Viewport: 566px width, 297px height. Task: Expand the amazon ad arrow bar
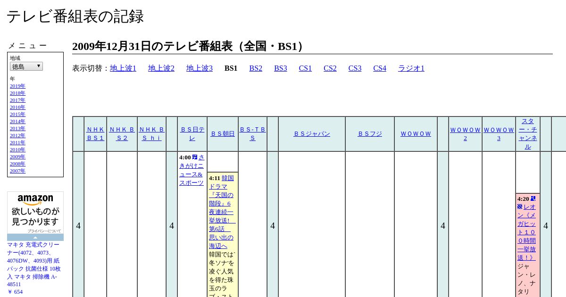pos(35,237)
